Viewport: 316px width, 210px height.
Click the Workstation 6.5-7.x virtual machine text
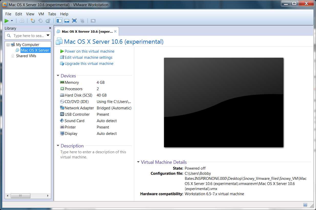point(214,194)
